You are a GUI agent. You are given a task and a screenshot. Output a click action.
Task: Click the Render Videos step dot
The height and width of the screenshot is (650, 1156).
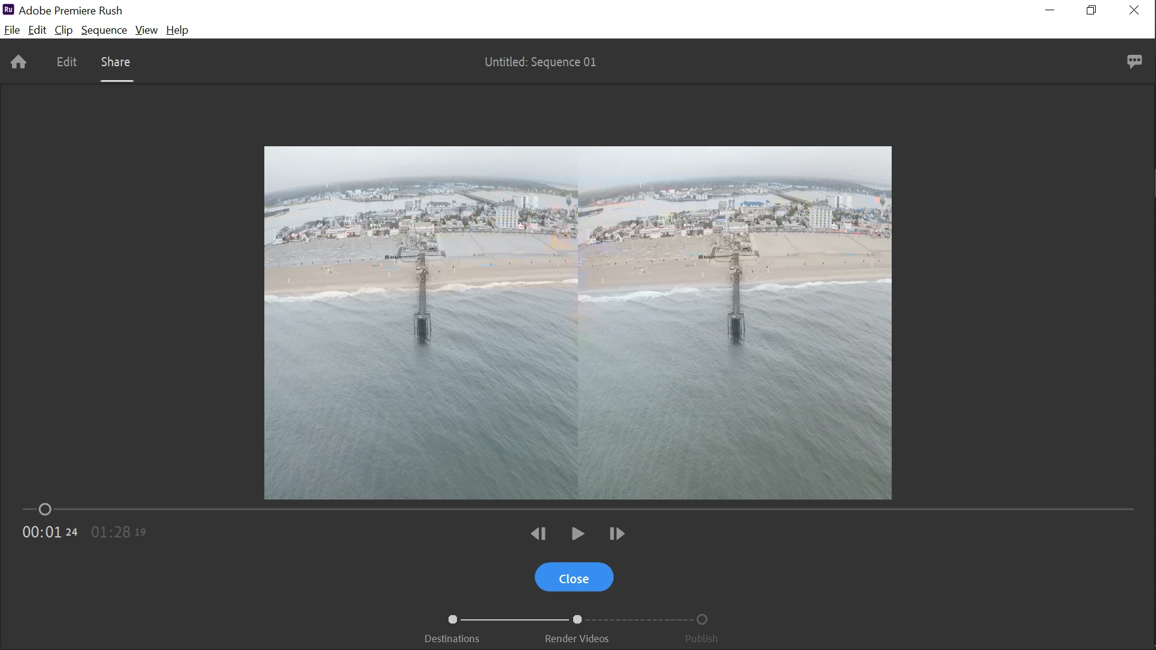point(577,619)
